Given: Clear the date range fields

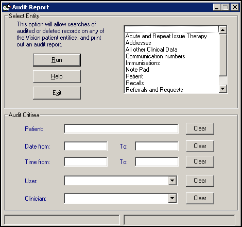Looking at the screenshot, I should [200, 146].
